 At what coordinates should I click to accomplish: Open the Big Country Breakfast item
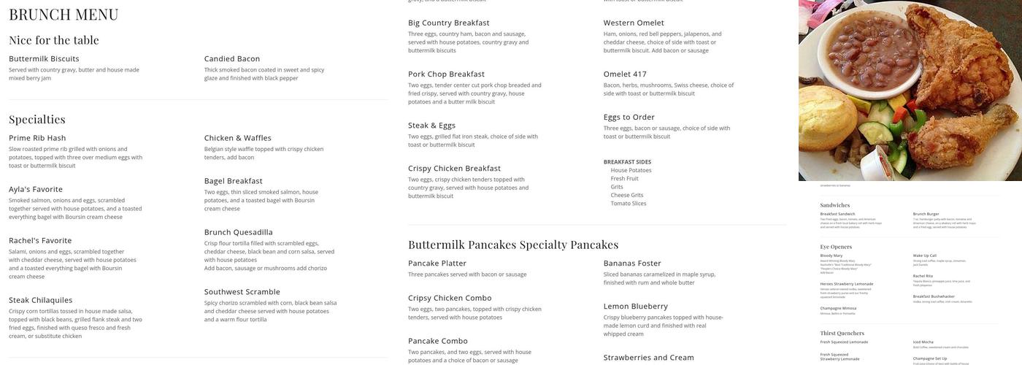449,23
